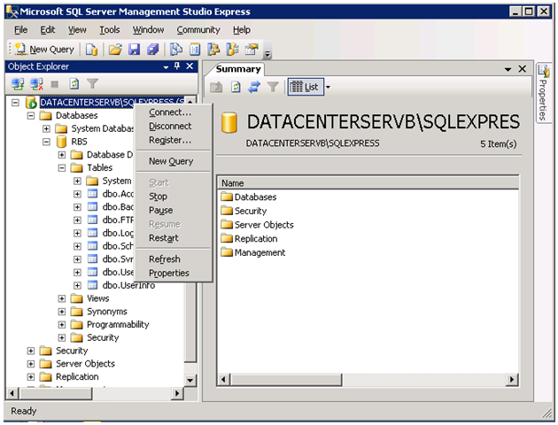Click the Object Explorer vertical scrollbar down arrow
The width and height of the screenshot is (558, 425).
(x=190, y=381)
